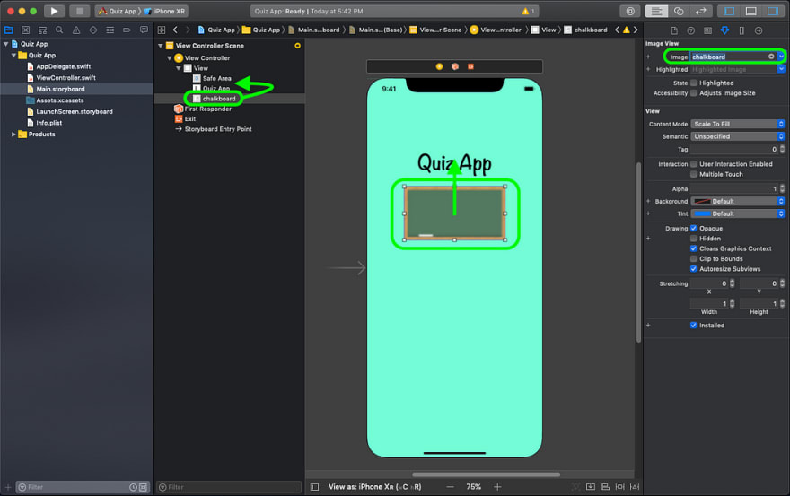This screenshot has height=496, width=790.
Task: Stop the running scheme
Action: tap(79, 11)
